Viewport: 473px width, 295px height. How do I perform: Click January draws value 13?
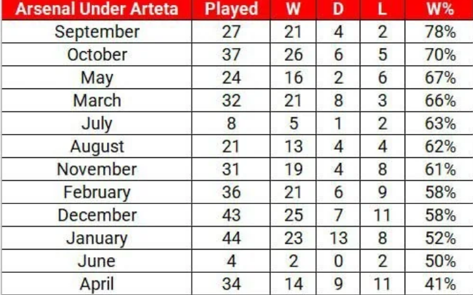pos(338,238)
